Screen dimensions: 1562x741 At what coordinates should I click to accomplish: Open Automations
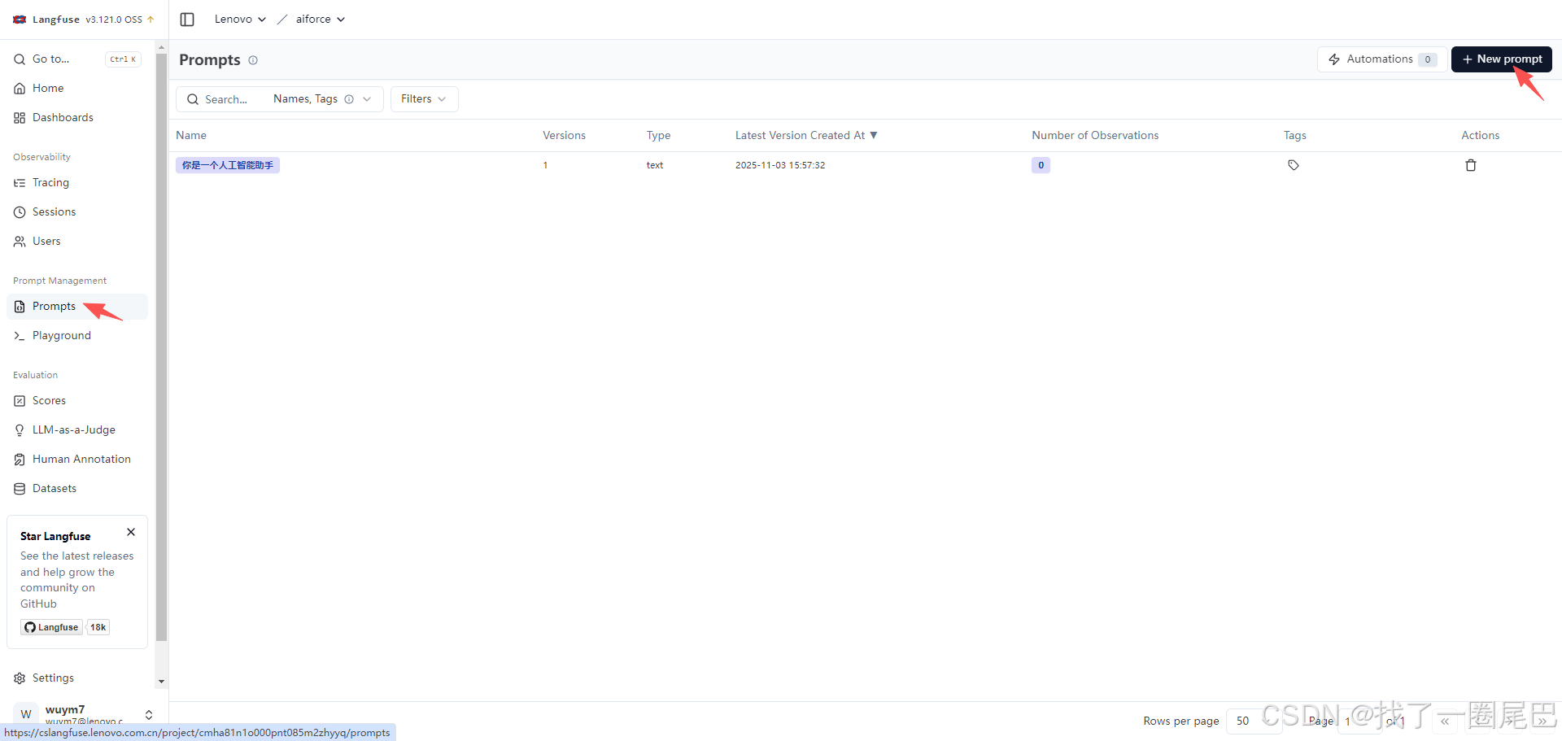pos(1382,59)
